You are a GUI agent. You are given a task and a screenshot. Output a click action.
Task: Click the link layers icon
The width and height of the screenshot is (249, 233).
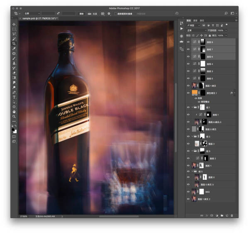202,216
